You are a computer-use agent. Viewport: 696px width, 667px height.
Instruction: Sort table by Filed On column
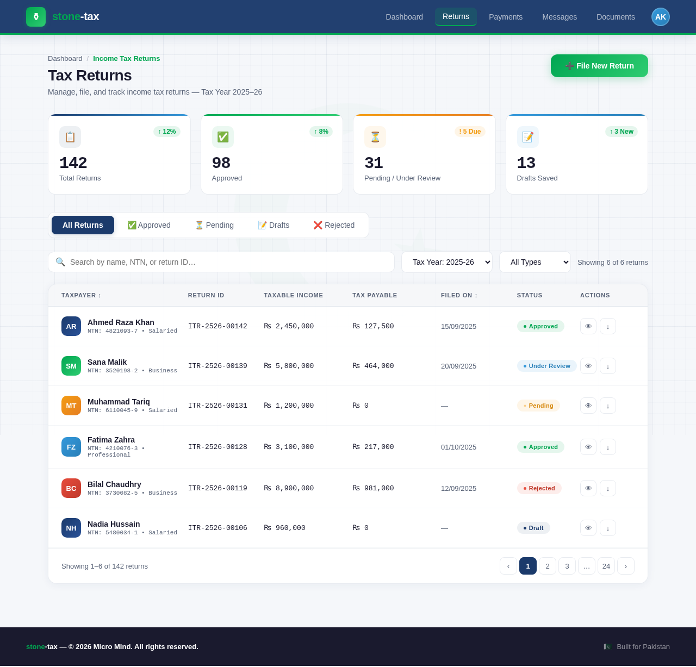[459, 295]
